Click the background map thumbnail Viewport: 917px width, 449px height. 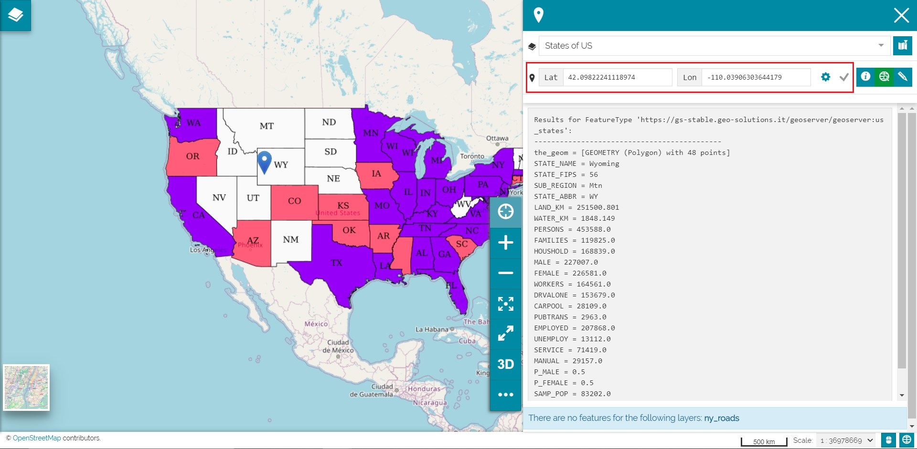[26, 388]
